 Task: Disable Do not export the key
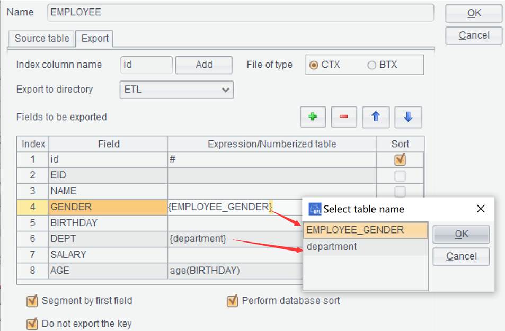(x=32, y=324)
